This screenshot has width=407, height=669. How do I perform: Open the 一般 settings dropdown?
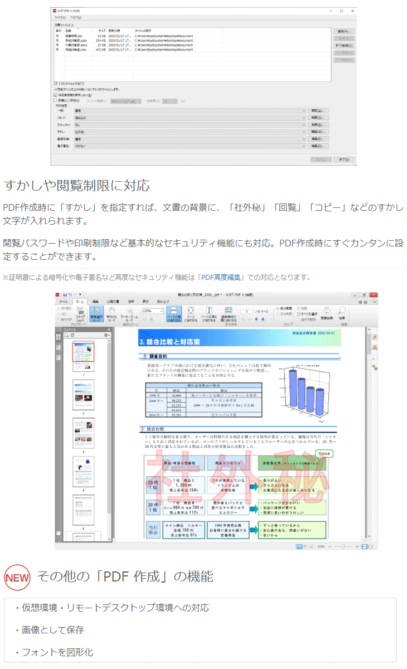click(190, 110)
